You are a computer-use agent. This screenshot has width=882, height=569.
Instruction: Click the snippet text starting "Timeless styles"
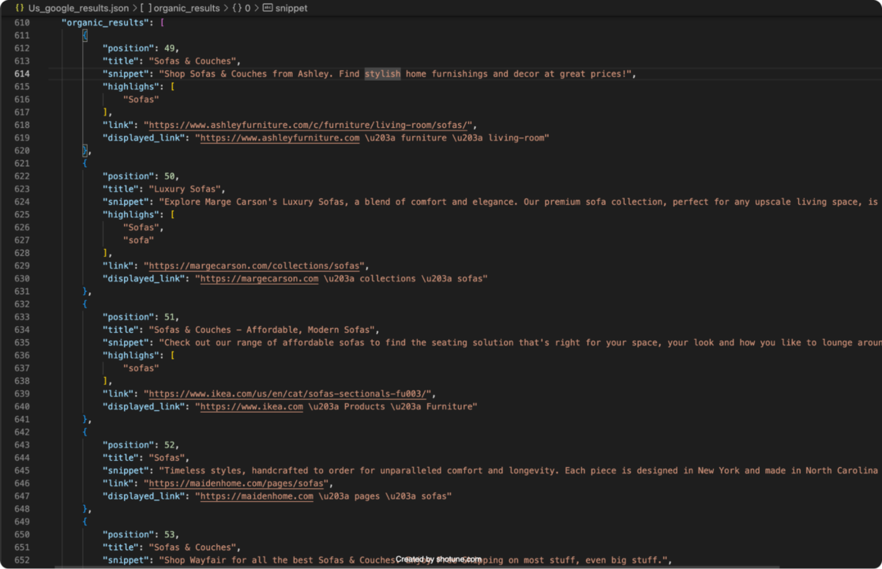(x=520, y=470)
